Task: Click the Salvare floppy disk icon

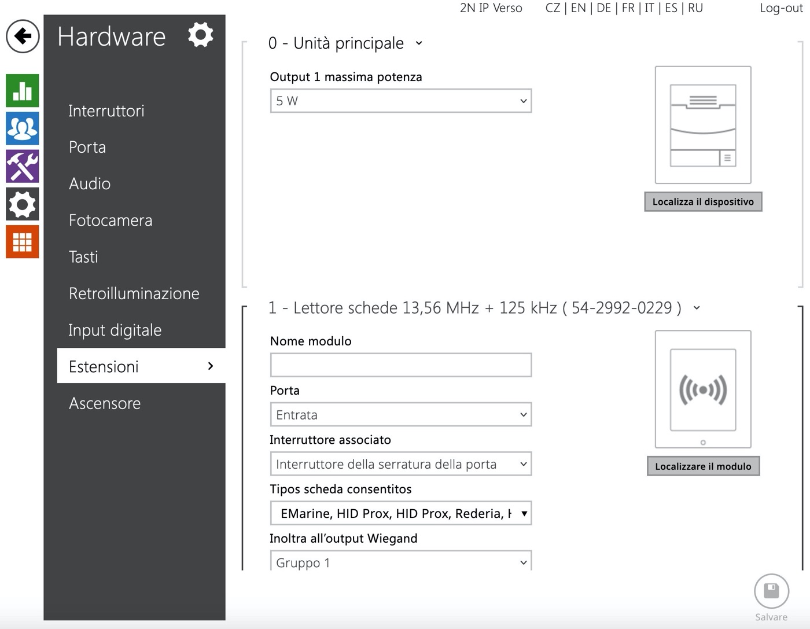Action: [x=771, y=591]
